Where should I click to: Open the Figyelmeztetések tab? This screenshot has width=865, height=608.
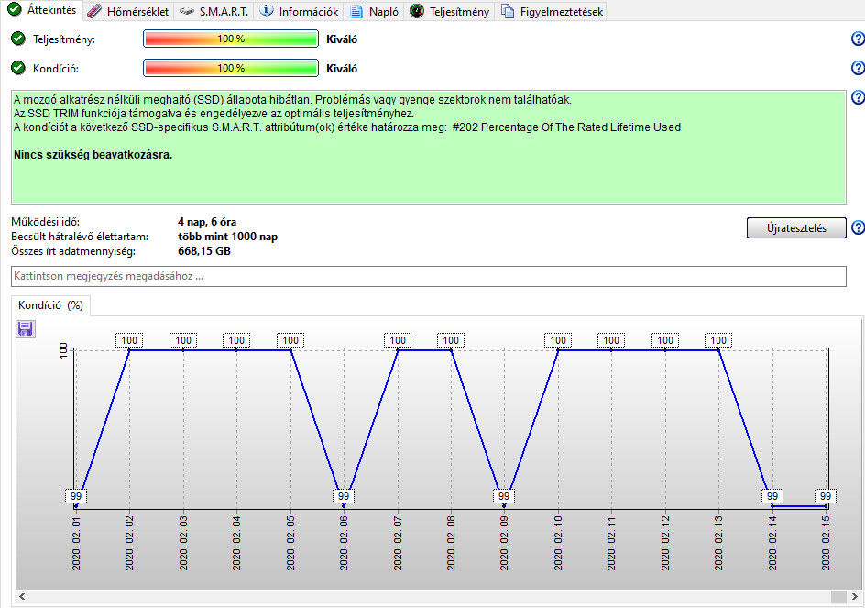[x=551, y=12]
